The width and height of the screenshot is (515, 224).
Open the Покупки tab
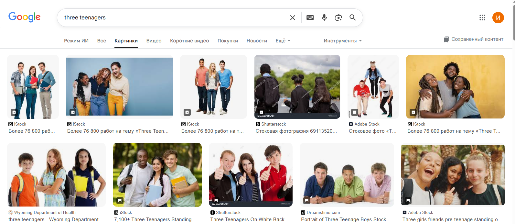click(x=228, y=41)
